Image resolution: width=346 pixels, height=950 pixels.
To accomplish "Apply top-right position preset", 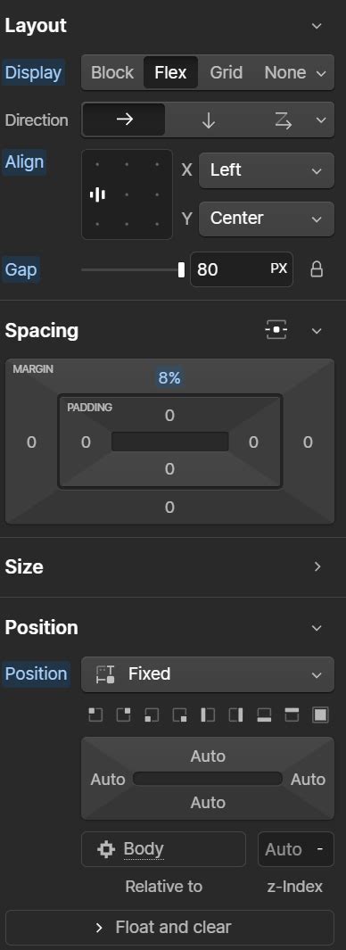I will coord(124,715).
